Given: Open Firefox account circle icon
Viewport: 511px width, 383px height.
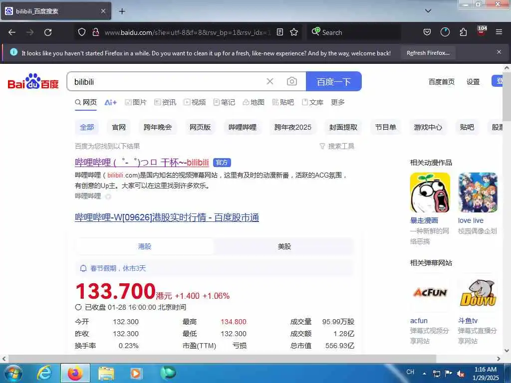Looking at the screenshot, I should (445, 32).
